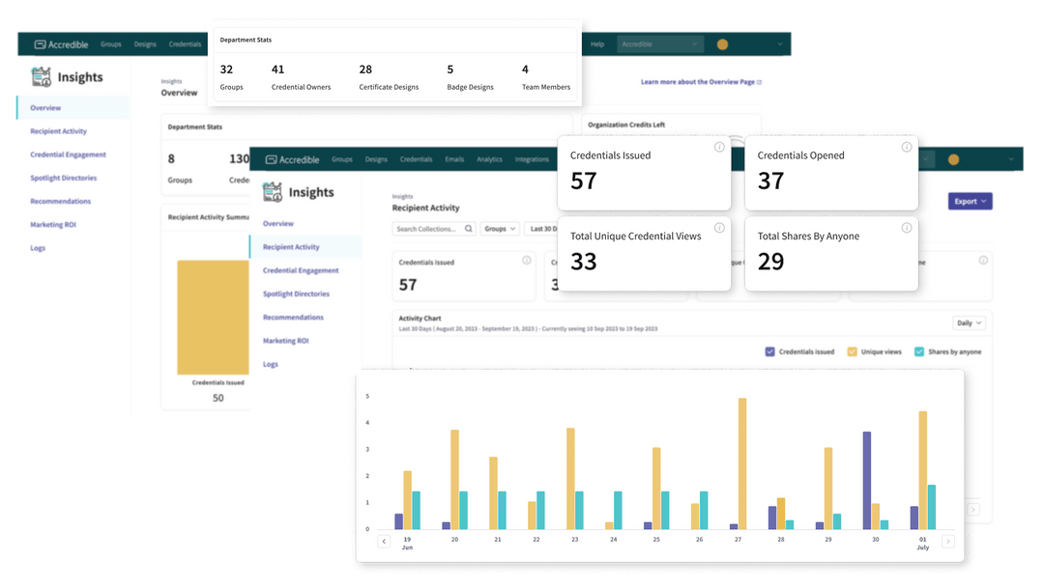Click Analytics in the top navigation bar

489,159
